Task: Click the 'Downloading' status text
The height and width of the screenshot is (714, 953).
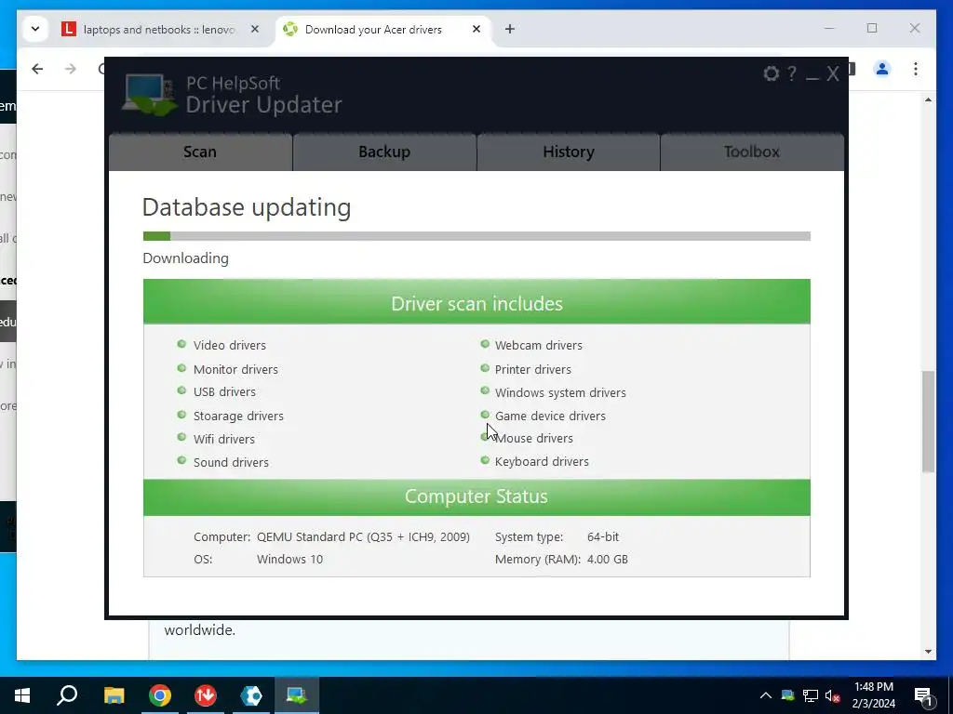Action: click(185, 258)
